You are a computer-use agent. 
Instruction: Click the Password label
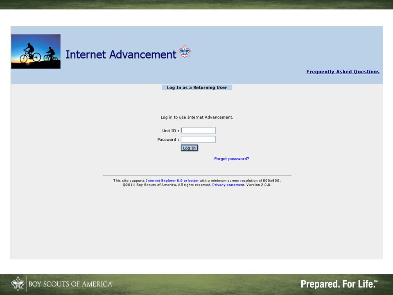click(x=168, y=140)
